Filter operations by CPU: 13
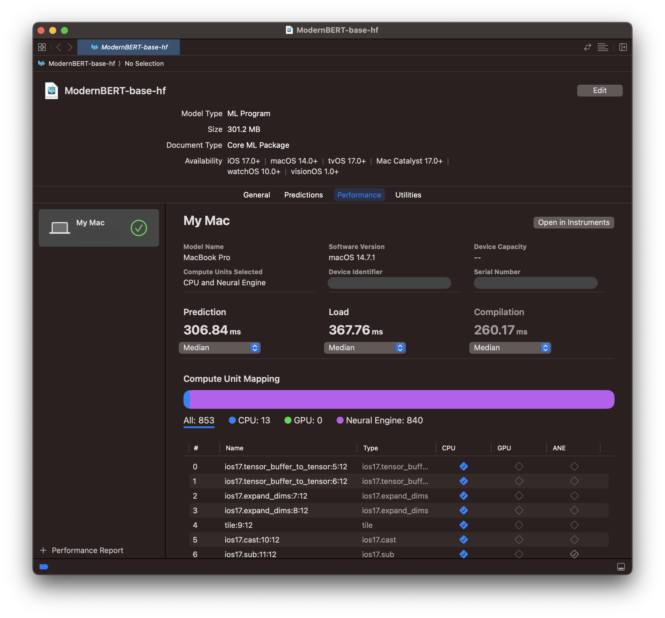The width and height of the screenshot is (665, 618). [249, 420]
